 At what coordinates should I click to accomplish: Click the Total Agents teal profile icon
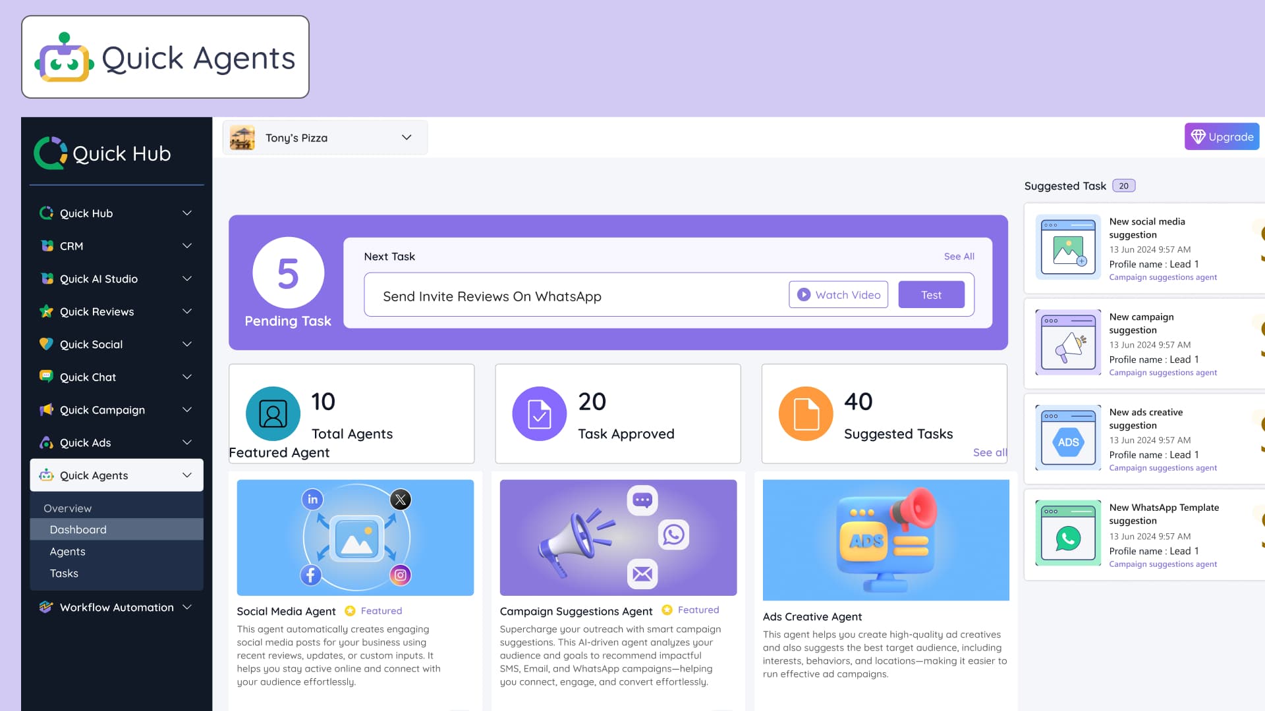coord(272,414)
